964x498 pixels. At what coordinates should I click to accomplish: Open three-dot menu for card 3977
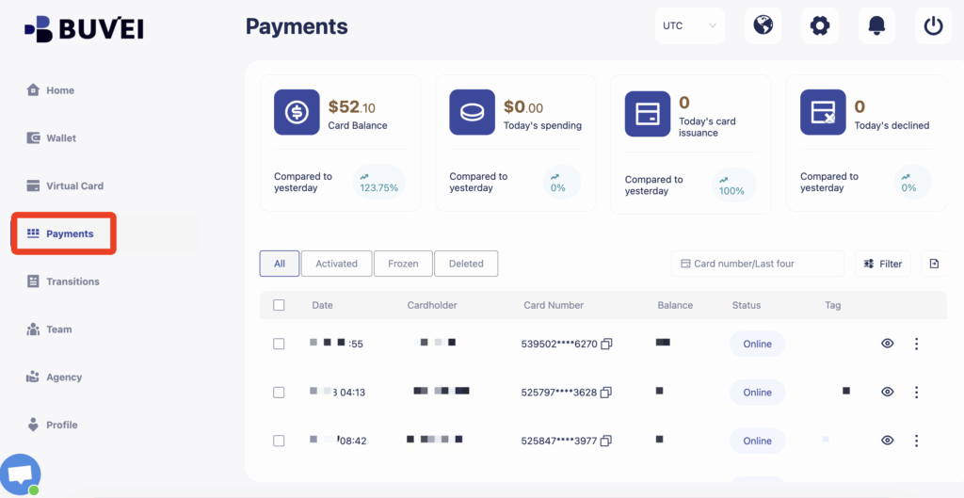(917, 441)
